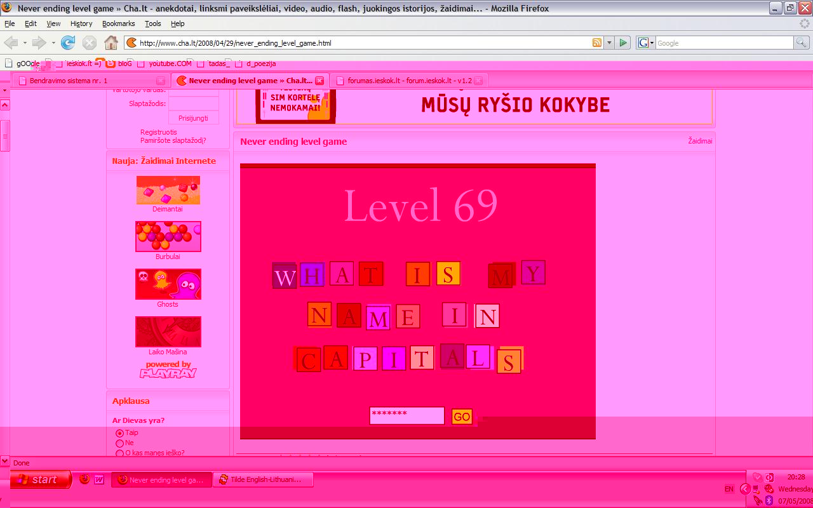Launch Firefox from quick launch
This screenshot has width=813, height=508.
point(84,479)
